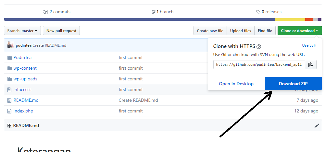Open README.md file link in list

(26, 100)
